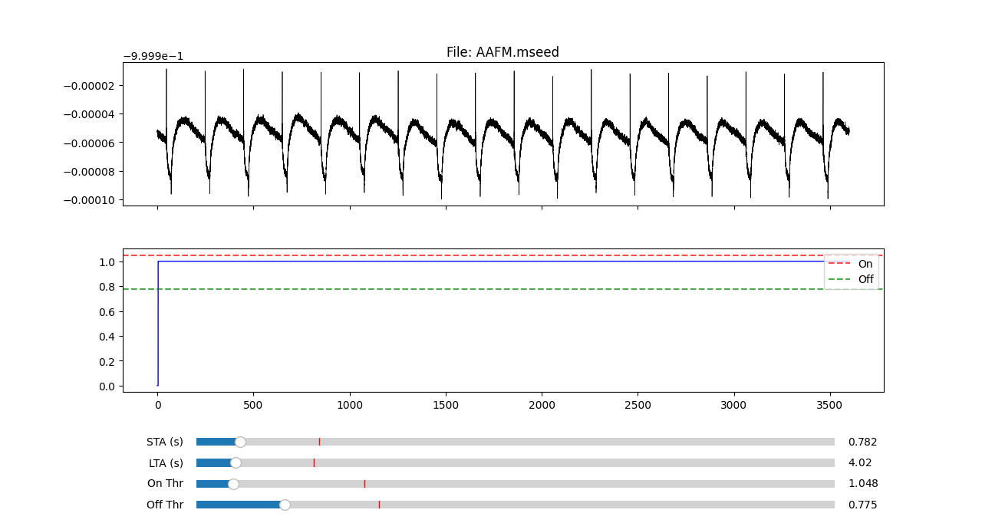Click the "Off Thr" slider label
Image resolution: width=982 pixels, height=523 pixels.
pyautogui.click(x=165, y=505)
